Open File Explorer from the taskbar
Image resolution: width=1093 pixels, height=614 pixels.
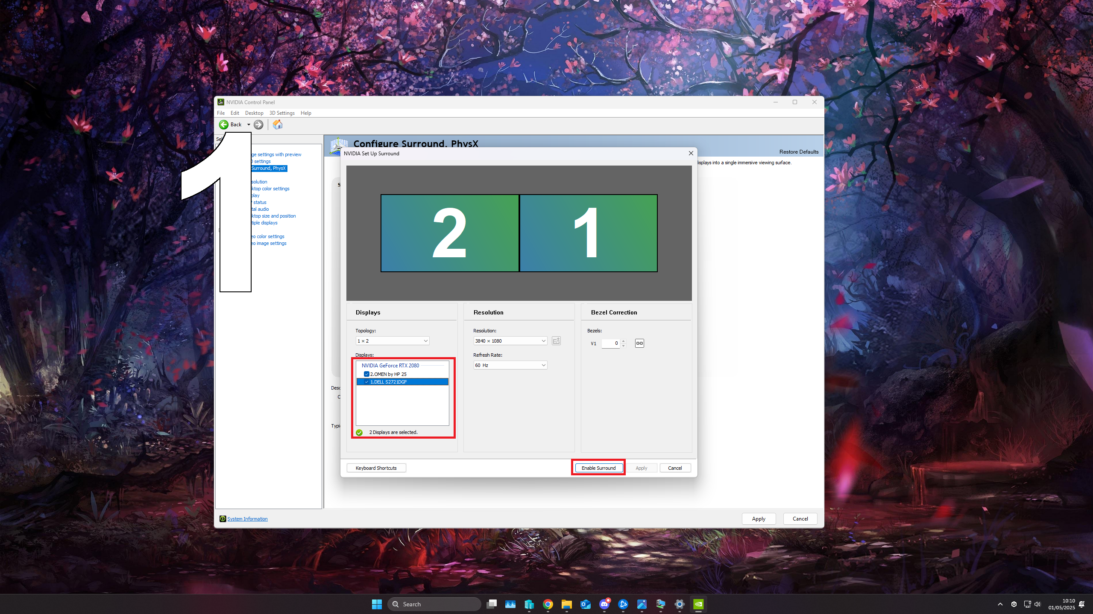pyautogui.click(x=567, y=604)
